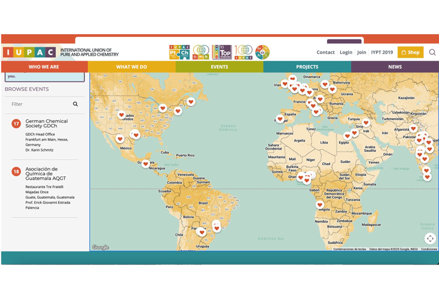Open the WHO WE ARE menu
Viewport: 439px width, 285px height.
tap(44, 67)
